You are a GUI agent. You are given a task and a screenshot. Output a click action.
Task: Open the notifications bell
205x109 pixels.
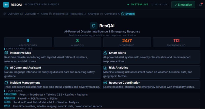[x=201, y=5]
